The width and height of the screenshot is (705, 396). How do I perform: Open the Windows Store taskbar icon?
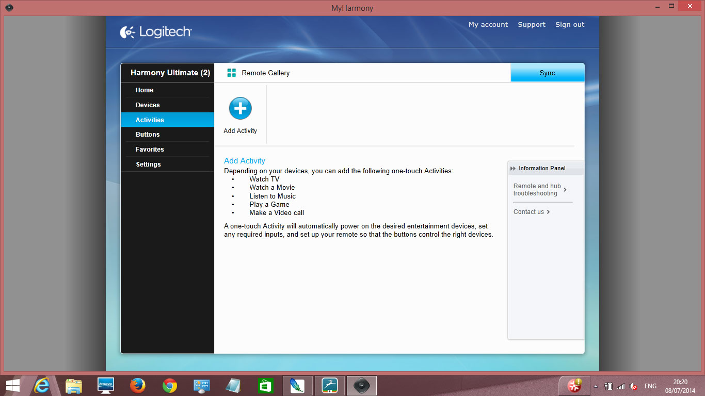[x=265, y=385]
